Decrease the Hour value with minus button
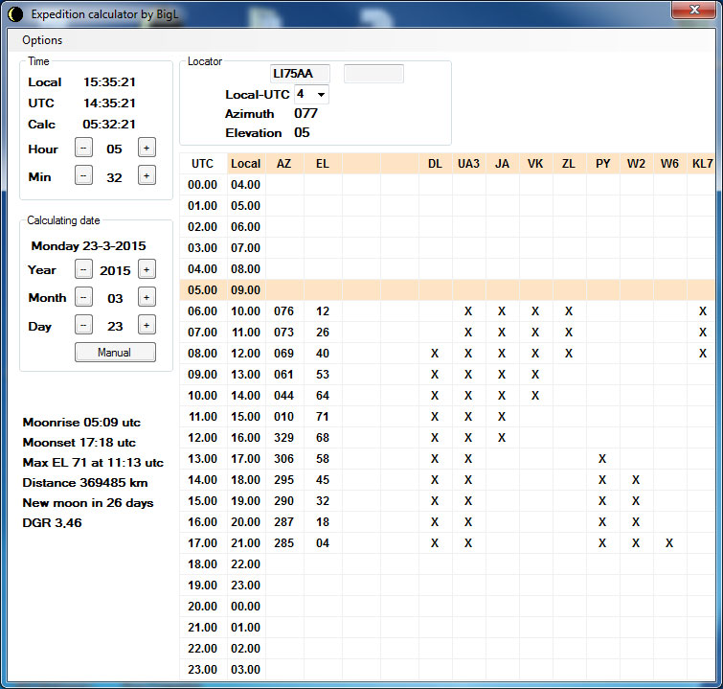This screenshot has height=689, width=723. (84, 149)
